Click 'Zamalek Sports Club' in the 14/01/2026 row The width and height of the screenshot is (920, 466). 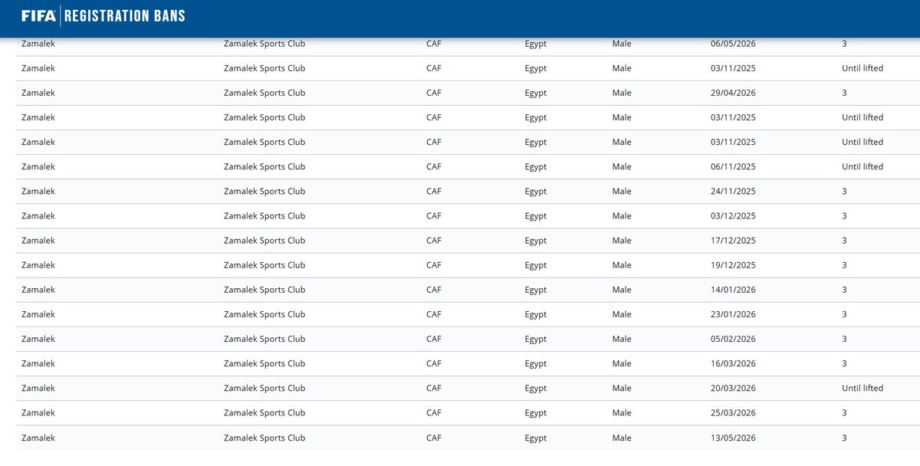[264, 289]
